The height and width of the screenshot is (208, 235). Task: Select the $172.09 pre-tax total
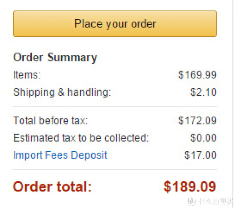coord(197,120)
